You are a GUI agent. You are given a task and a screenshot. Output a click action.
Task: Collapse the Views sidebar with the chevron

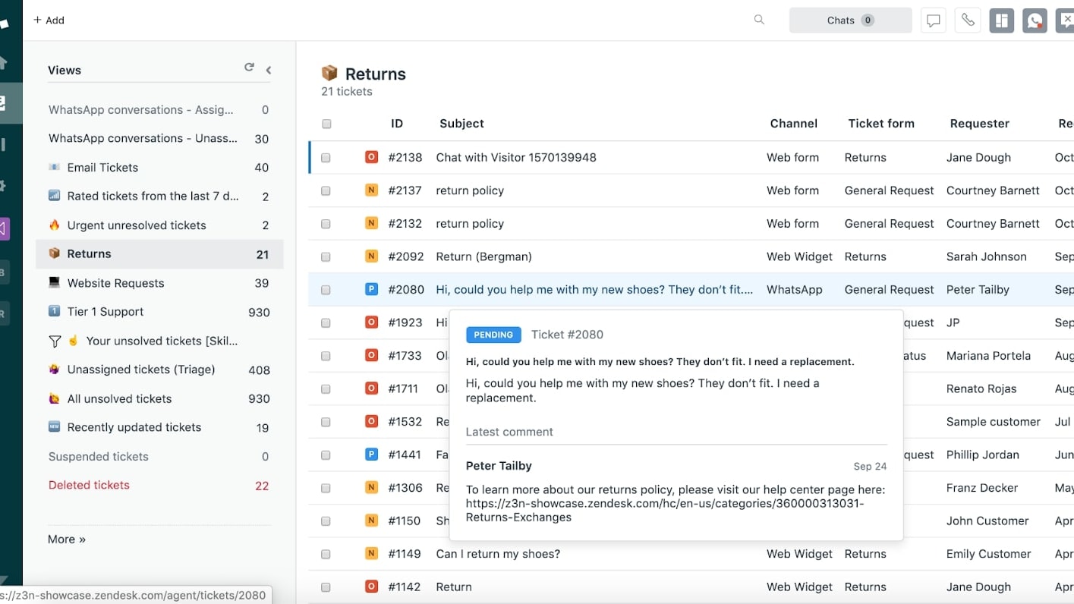tap(268, 69)
